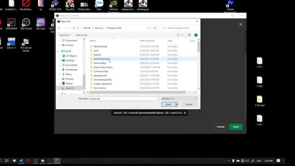Collapse the This PC tree node
295x166 pixels.
point(58,51)
